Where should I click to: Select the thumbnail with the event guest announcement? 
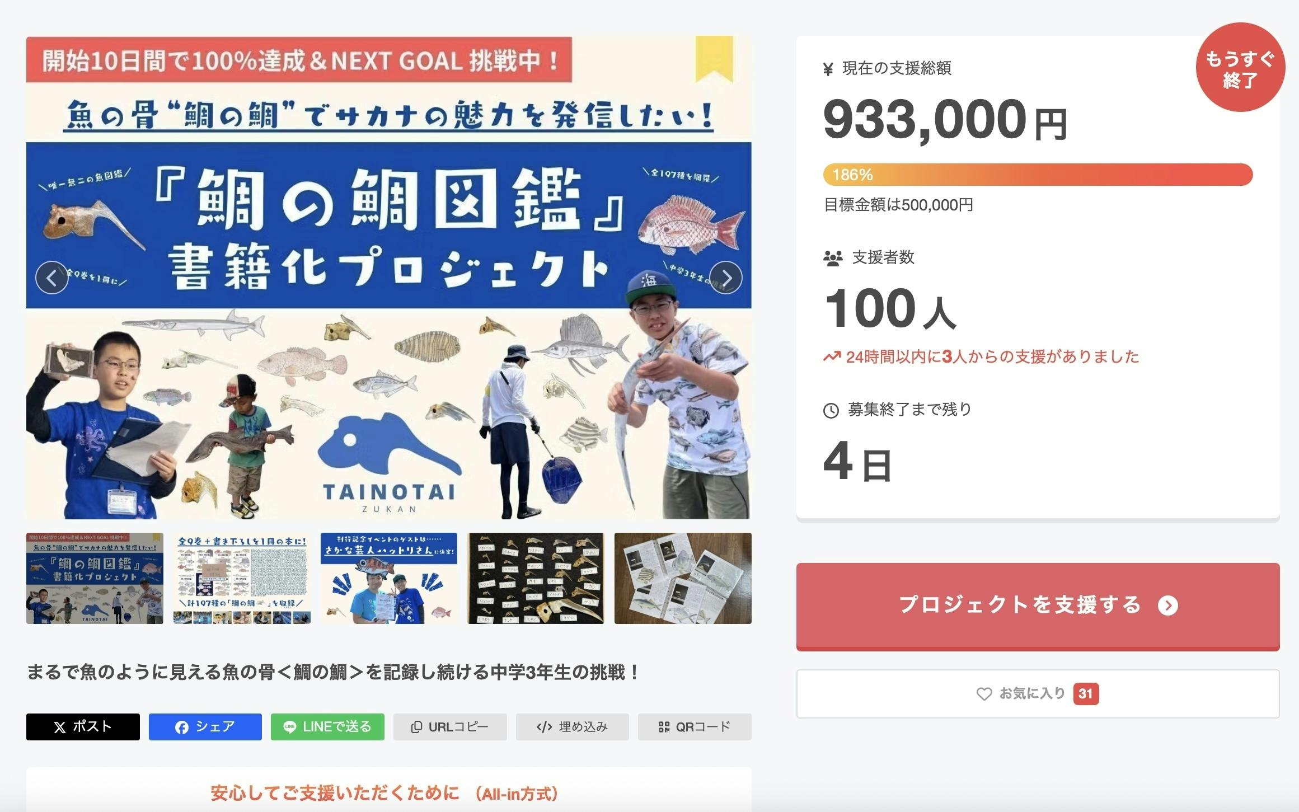tap(389, 578)
